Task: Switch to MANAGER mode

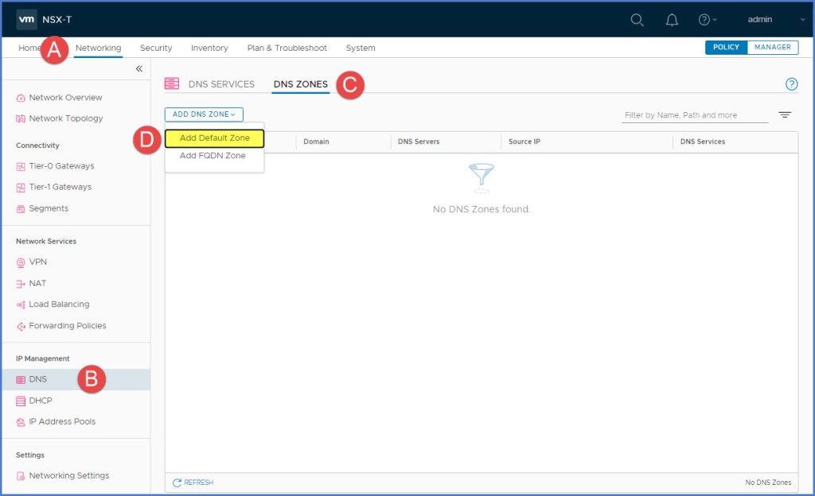Action: 772,47
